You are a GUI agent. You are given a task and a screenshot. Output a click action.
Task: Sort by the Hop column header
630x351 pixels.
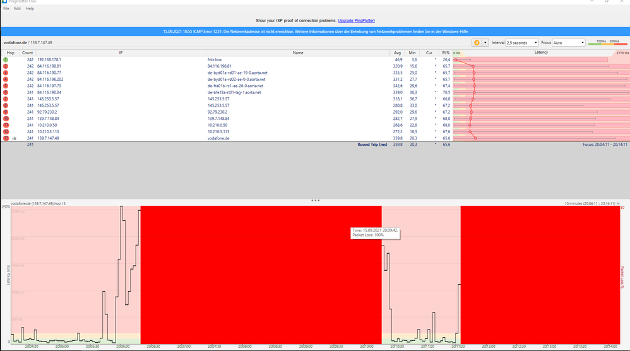coord(11,52)
